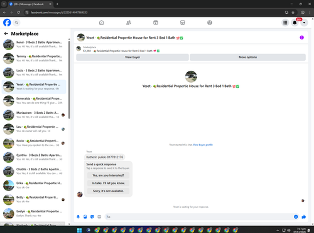Screen dimensions: 314x233
Task: Open Facebook search magnifier
Action: [x=16, y=23]
